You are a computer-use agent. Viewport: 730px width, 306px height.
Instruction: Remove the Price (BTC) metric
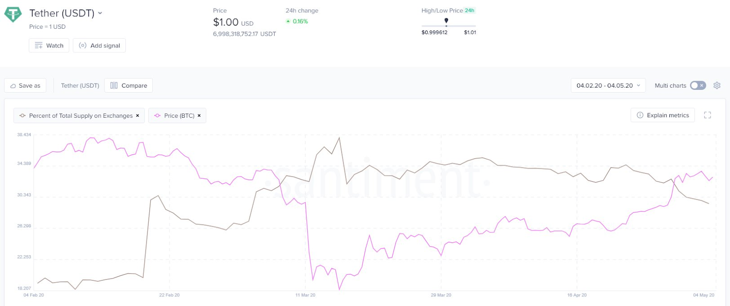(x=199, y=116)
